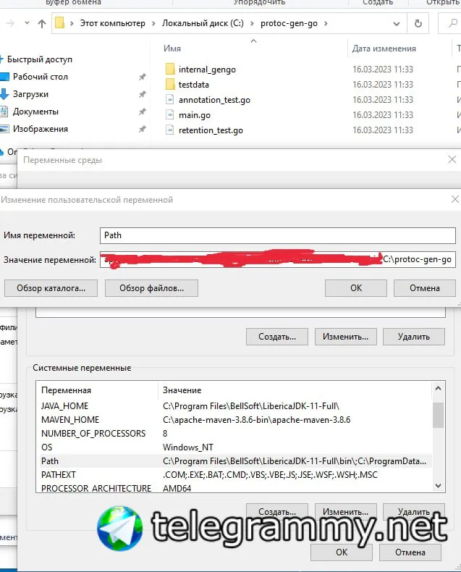The width and height of the screenshot is (461, 572).
Task: Click the up-arrow parent folder navigation icon
Action: pos(42,24)
